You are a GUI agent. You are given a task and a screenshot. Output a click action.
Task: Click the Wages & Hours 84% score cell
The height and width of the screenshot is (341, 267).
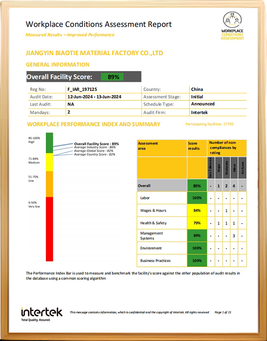(x=196, y=210)
